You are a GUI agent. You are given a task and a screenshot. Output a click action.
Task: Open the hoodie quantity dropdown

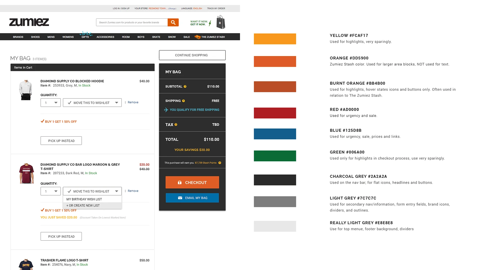click(x=51, y=103)
